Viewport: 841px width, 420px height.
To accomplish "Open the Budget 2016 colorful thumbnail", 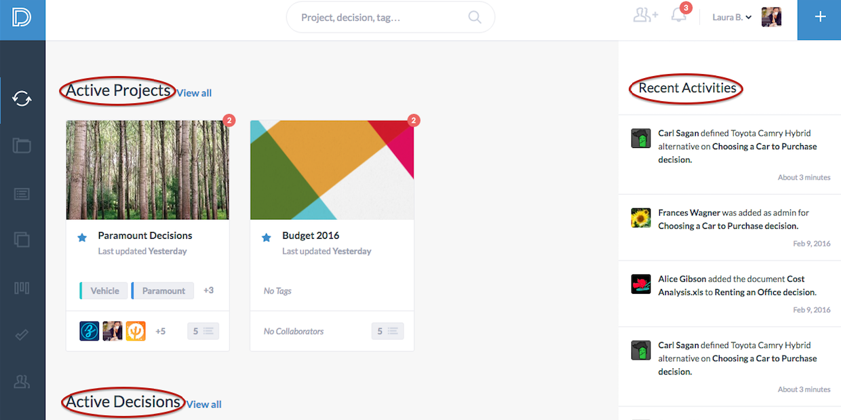I will pos(332,170).
